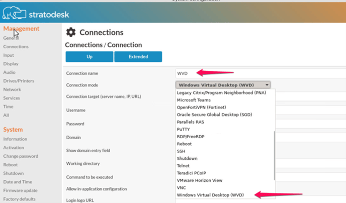The width and height of the screenshot is (346, 203).
Task: Open Firmware update page
Action: pyautogui.click(x=20, y=190)
